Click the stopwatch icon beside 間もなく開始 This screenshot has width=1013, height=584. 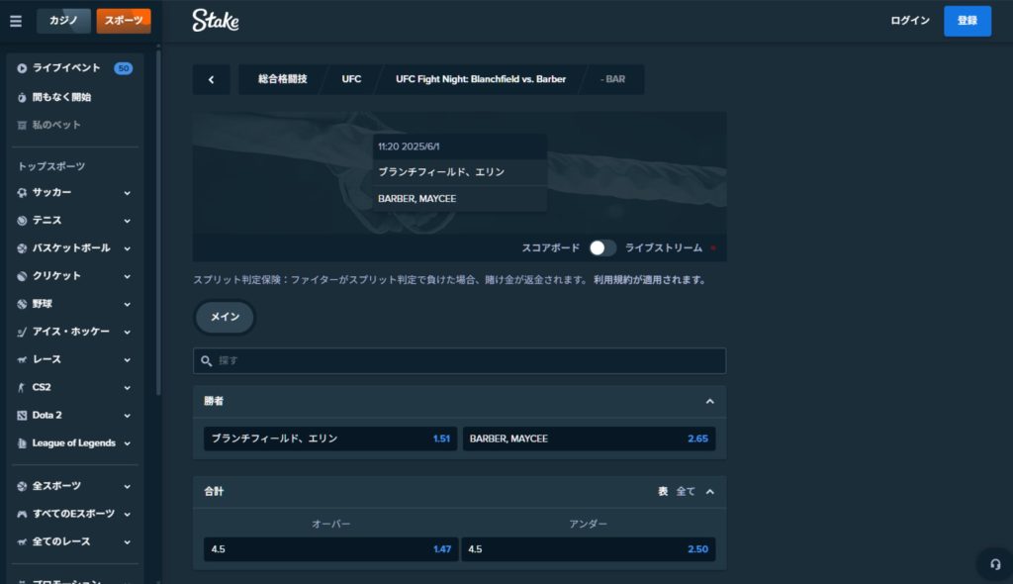(x=22, y=97)
